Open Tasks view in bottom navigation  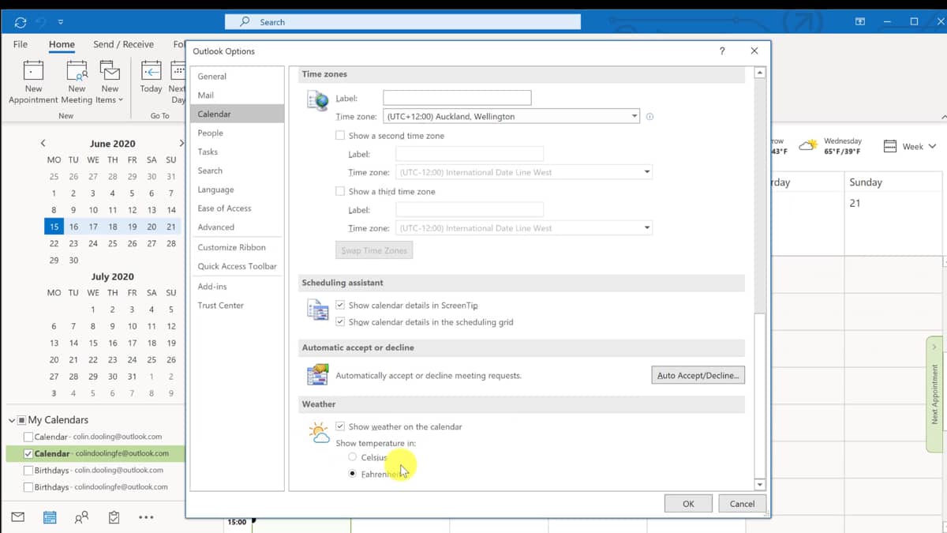click(x=114, y=517)
